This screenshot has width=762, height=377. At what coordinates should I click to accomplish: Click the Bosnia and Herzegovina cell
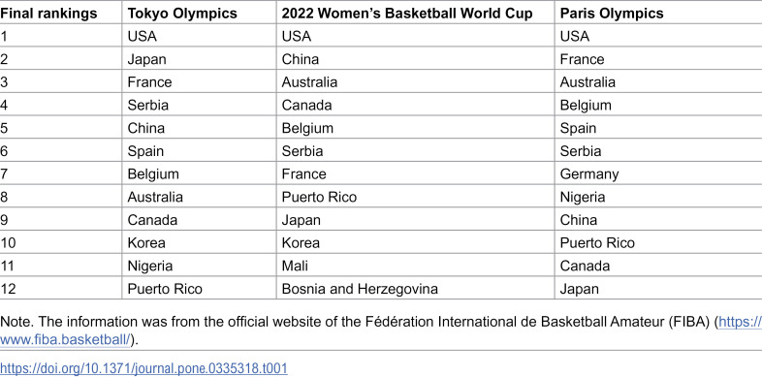(360, 289)
